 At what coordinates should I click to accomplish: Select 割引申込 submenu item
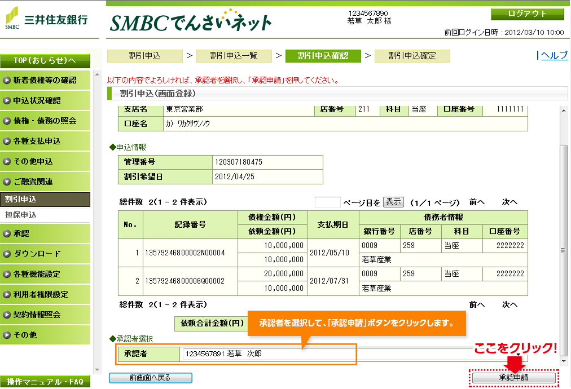45,200
